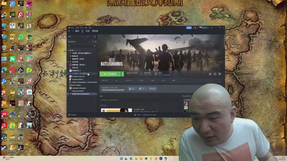Open OBS Studio desktop shortcut
Screen dimensions: 287x161
[13, 49]
